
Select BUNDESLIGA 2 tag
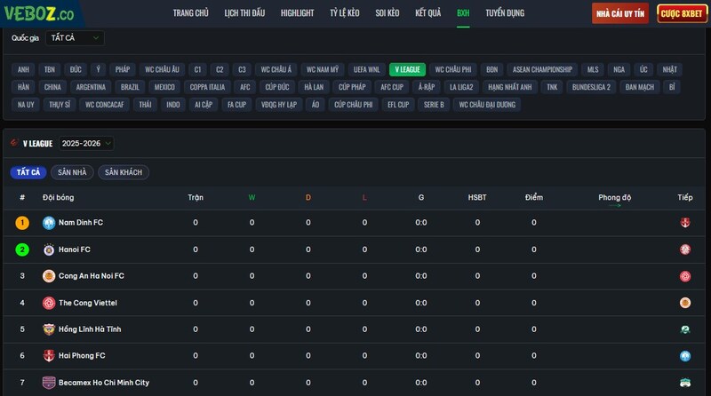(591, 87)
